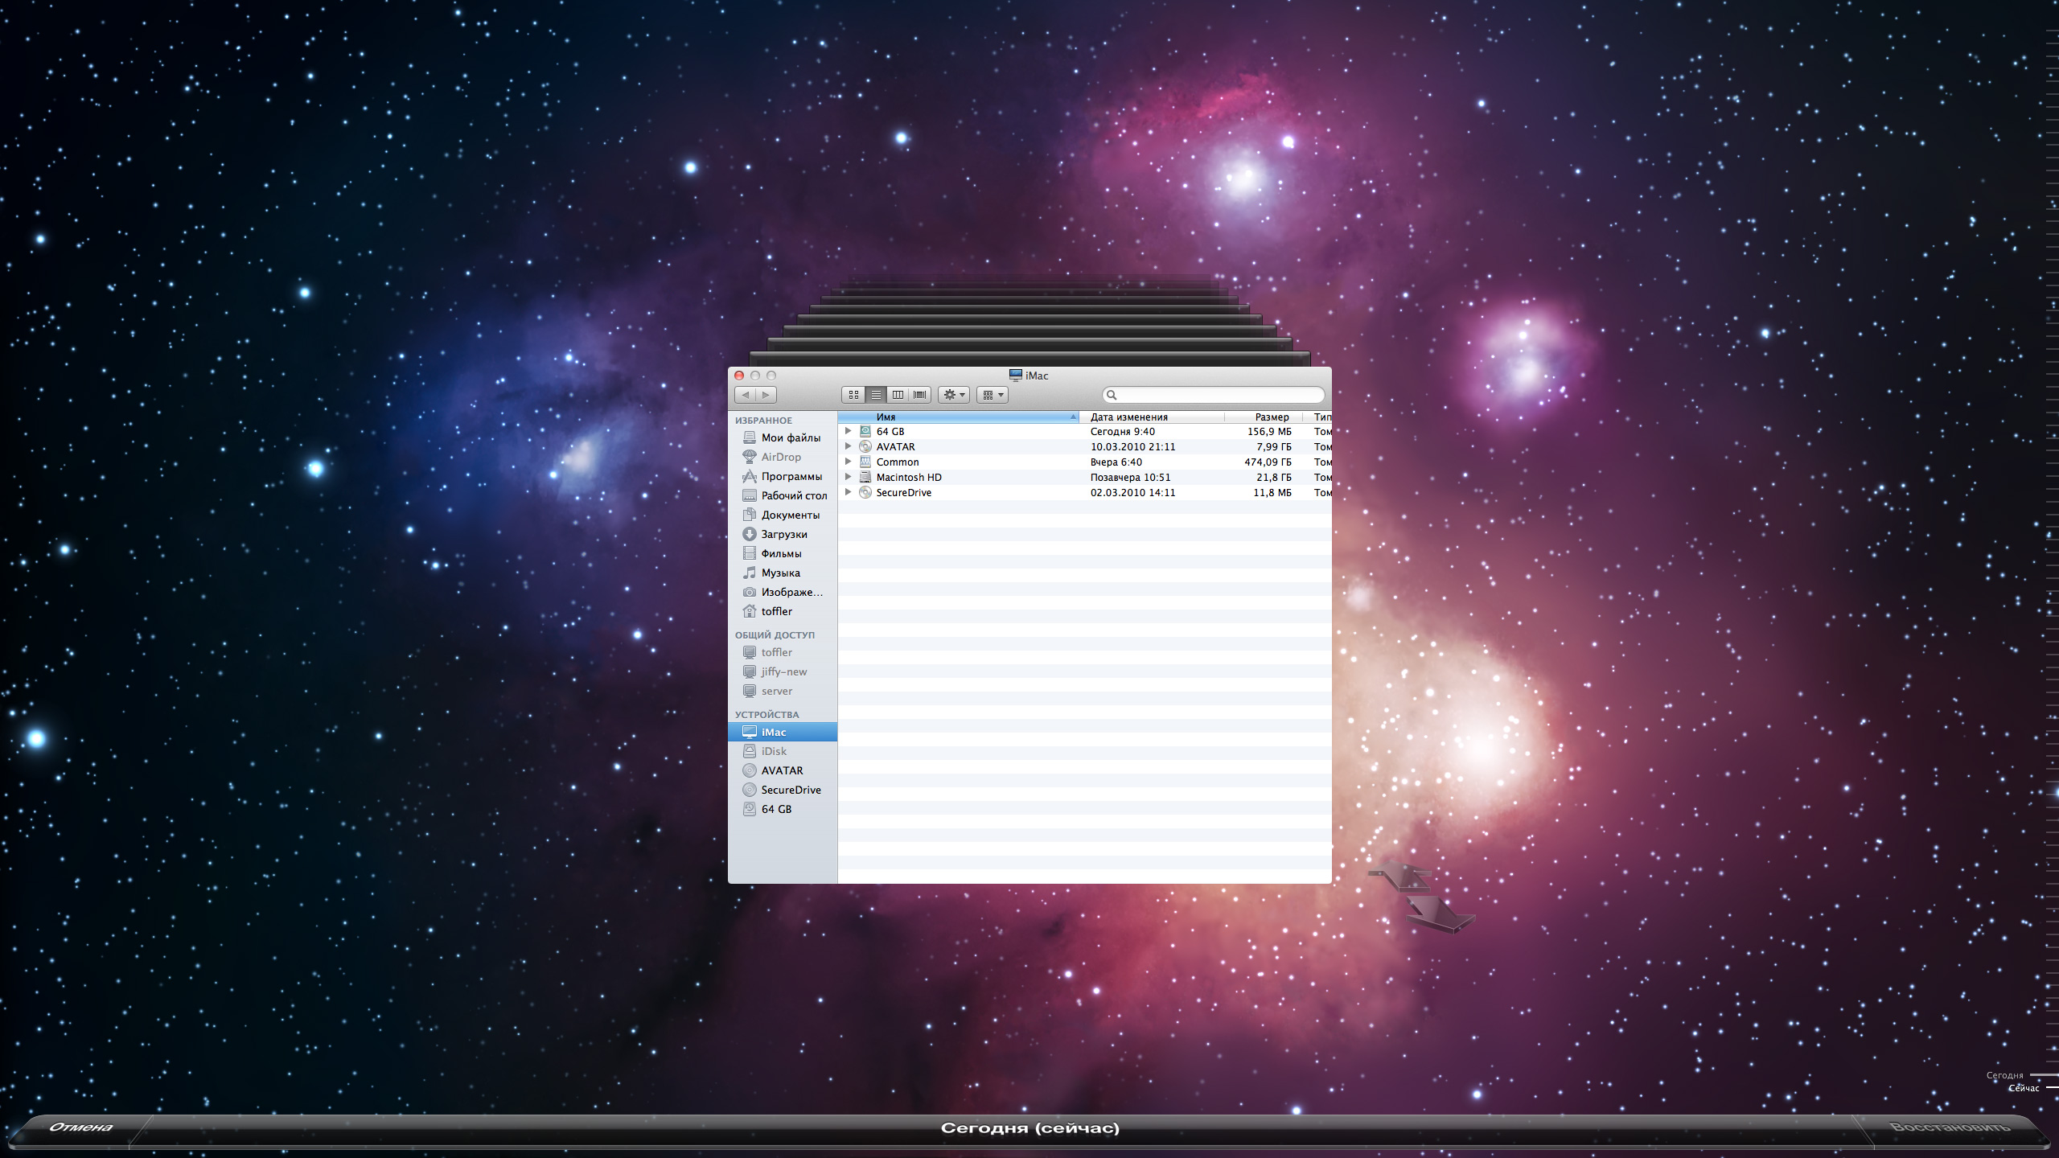The image size is (2059, 1158).
Task: Open Программы in the sidebar
Action: coord(791,476)
